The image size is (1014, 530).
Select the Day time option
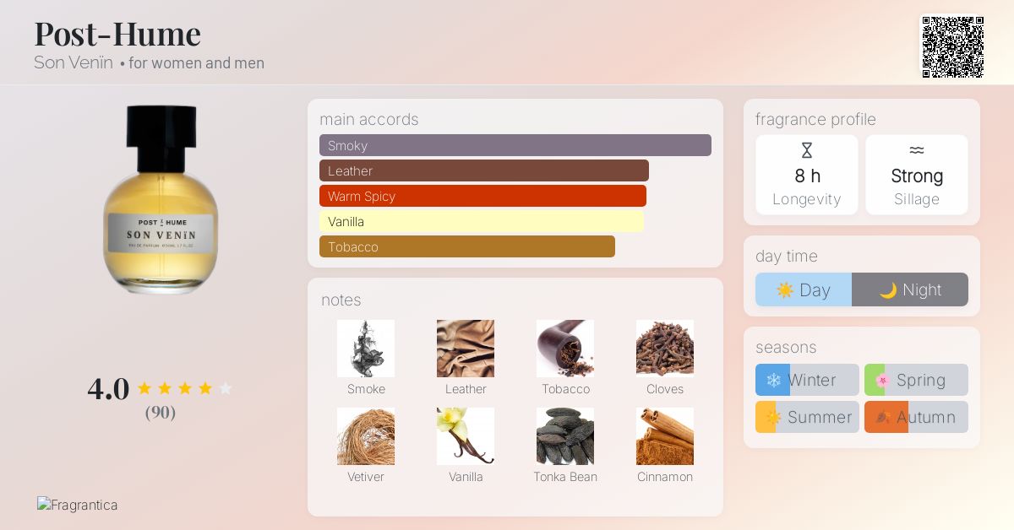click(x=804, y=289)
